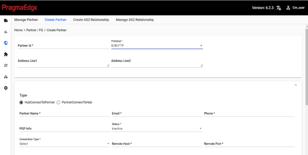308x155 pixels.
Task: Open the data flow arrows sidebar icon
Action: [x=6, y=65]
